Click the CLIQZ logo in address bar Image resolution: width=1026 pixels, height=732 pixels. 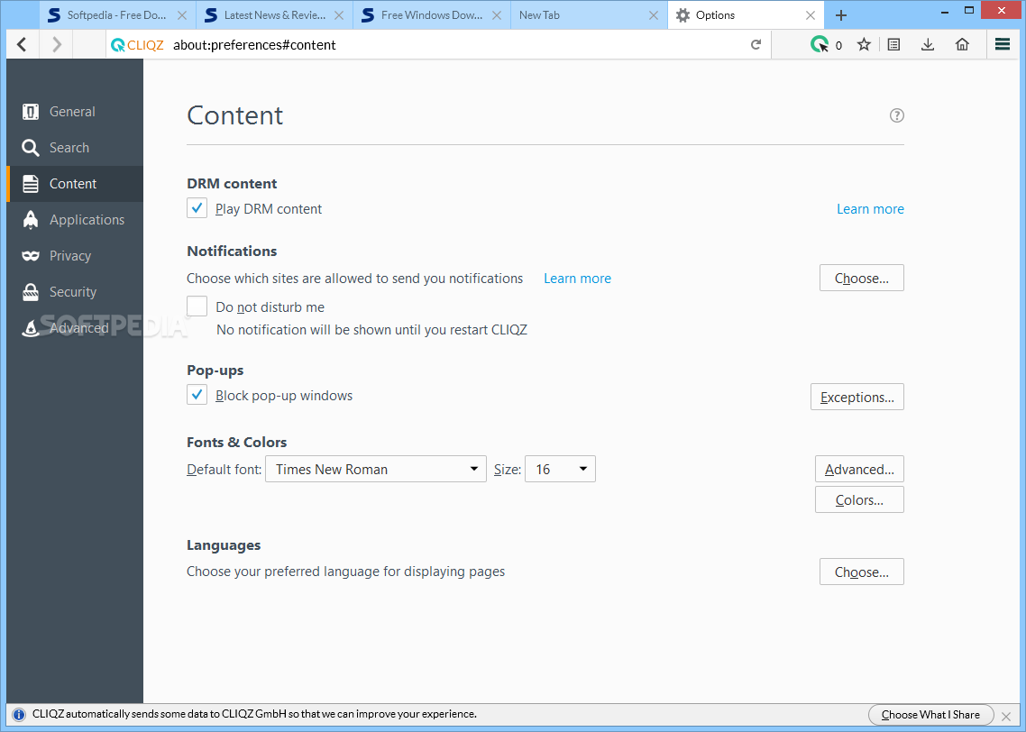point(137,45)
